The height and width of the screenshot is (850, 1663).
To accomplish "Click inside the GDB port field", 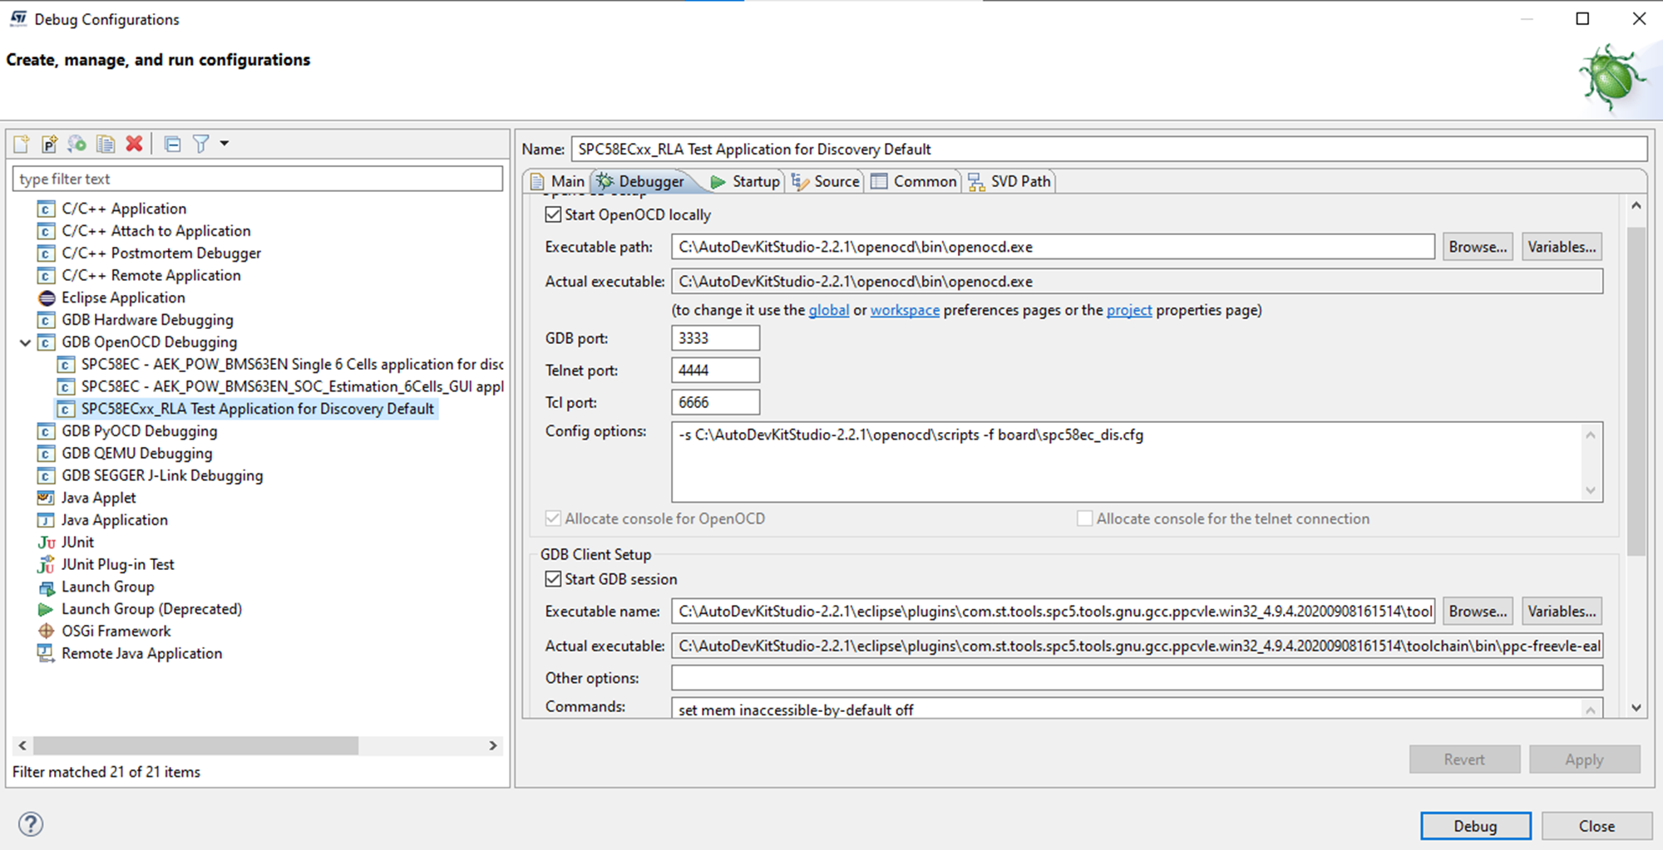I will tap(714, 337).
